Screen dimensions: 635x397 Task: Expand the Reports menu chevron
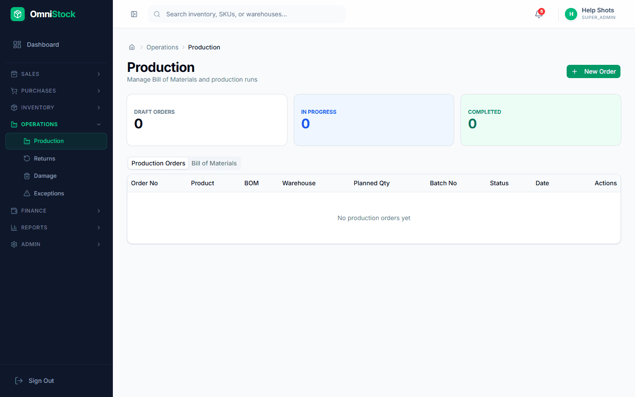[99, 228]
